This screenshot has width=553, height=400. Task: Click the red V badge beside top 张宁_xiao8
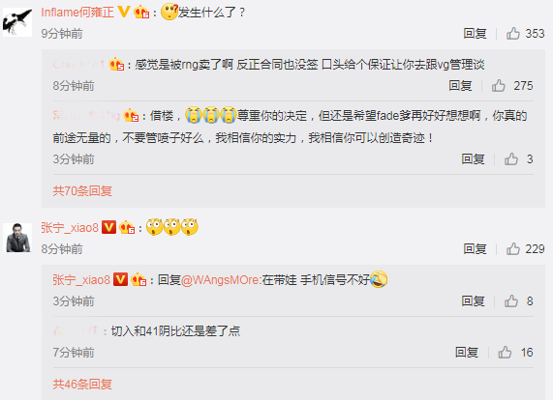pos(108,227)
